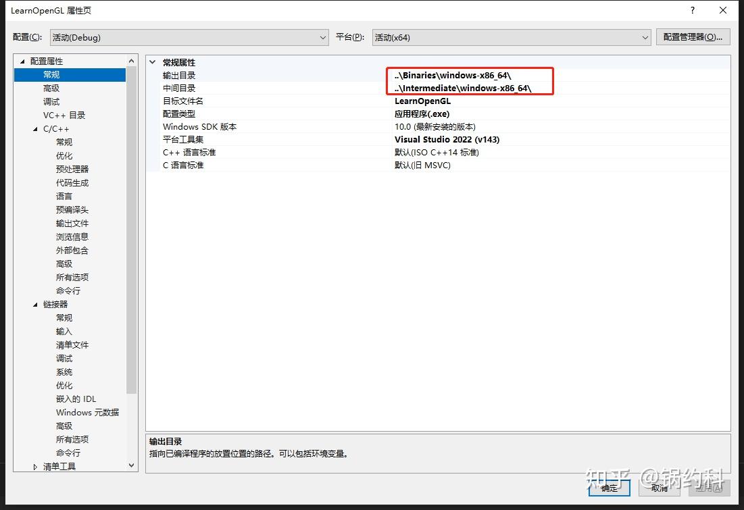Collapse the 常规属性 section chevron
Viewport: 744px width, 510px height.
coord(152,62)
